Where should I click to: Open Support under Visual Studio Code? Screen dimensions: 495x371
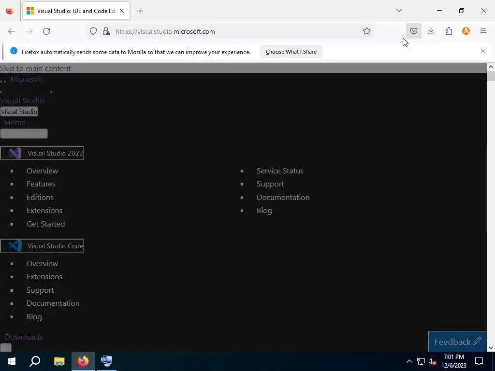pyautogui.click(x=40, y=290)
